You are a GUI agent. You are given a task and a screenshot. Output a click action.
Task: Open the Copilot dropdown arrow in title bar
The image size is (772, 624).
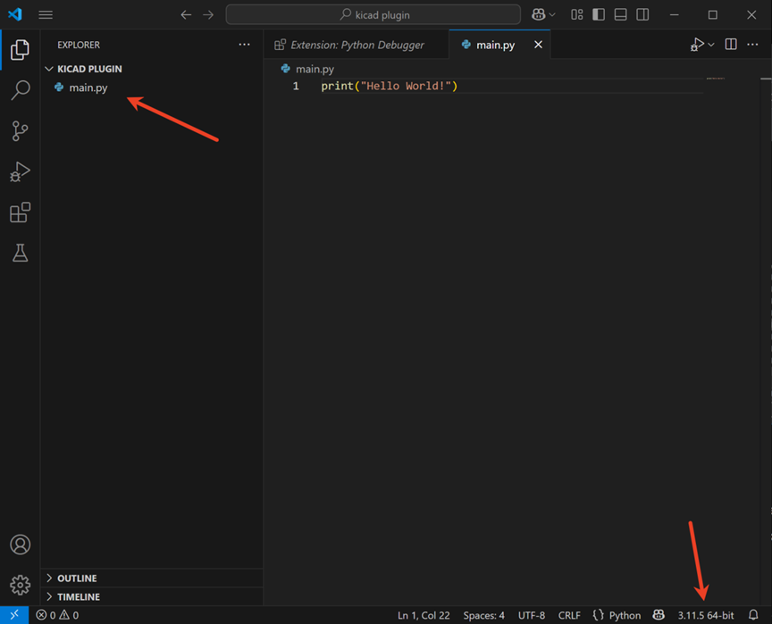pyautogui.click(x=552, y=15)
